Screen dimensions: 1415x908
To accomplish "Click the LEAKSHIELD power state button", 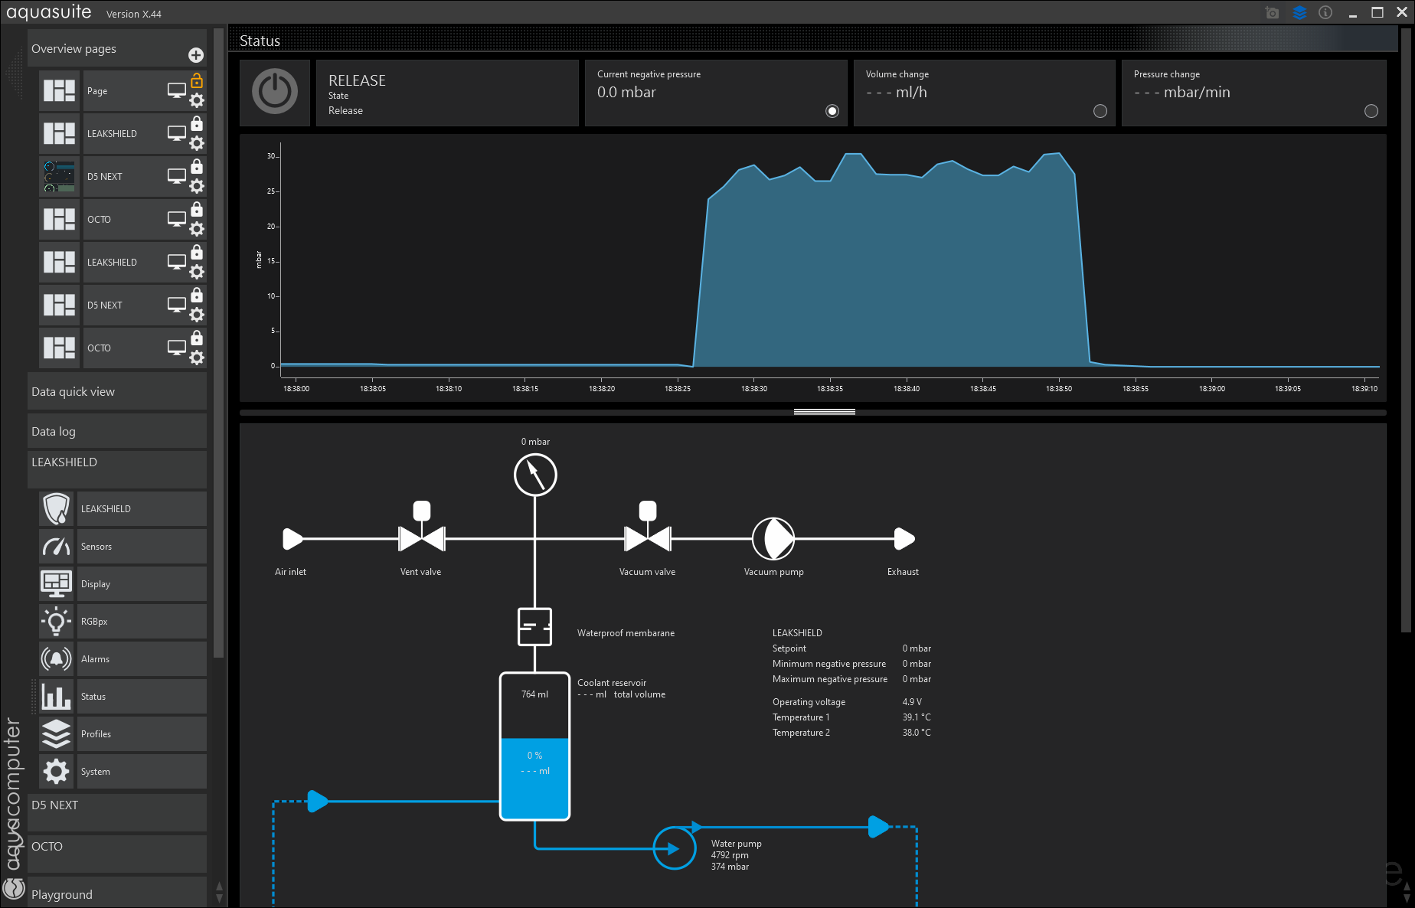I will [x=275, y=92].
